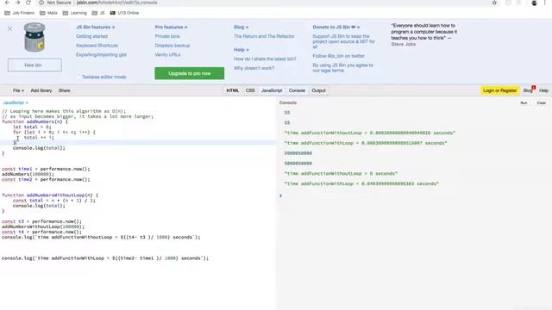The width and height of the screenshot is (552, 310).
Task: Open Support JS Bin open source link
Action: 344,41
